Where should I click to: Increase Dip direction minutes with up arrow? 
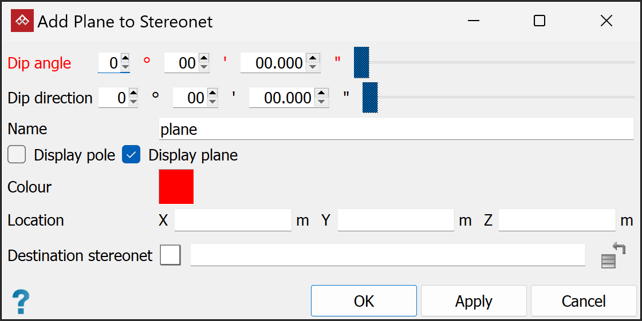(212, 93)
